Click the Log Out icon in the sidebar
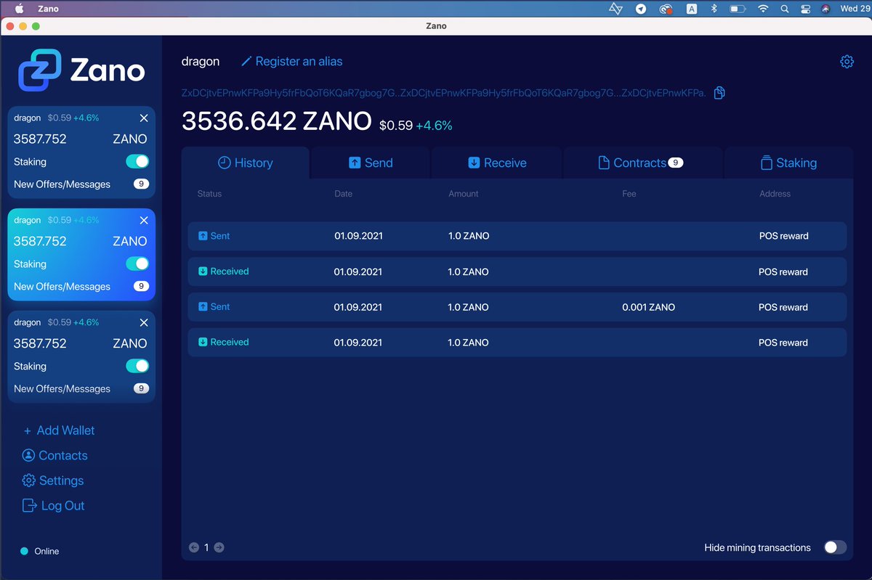 (28, 505)
